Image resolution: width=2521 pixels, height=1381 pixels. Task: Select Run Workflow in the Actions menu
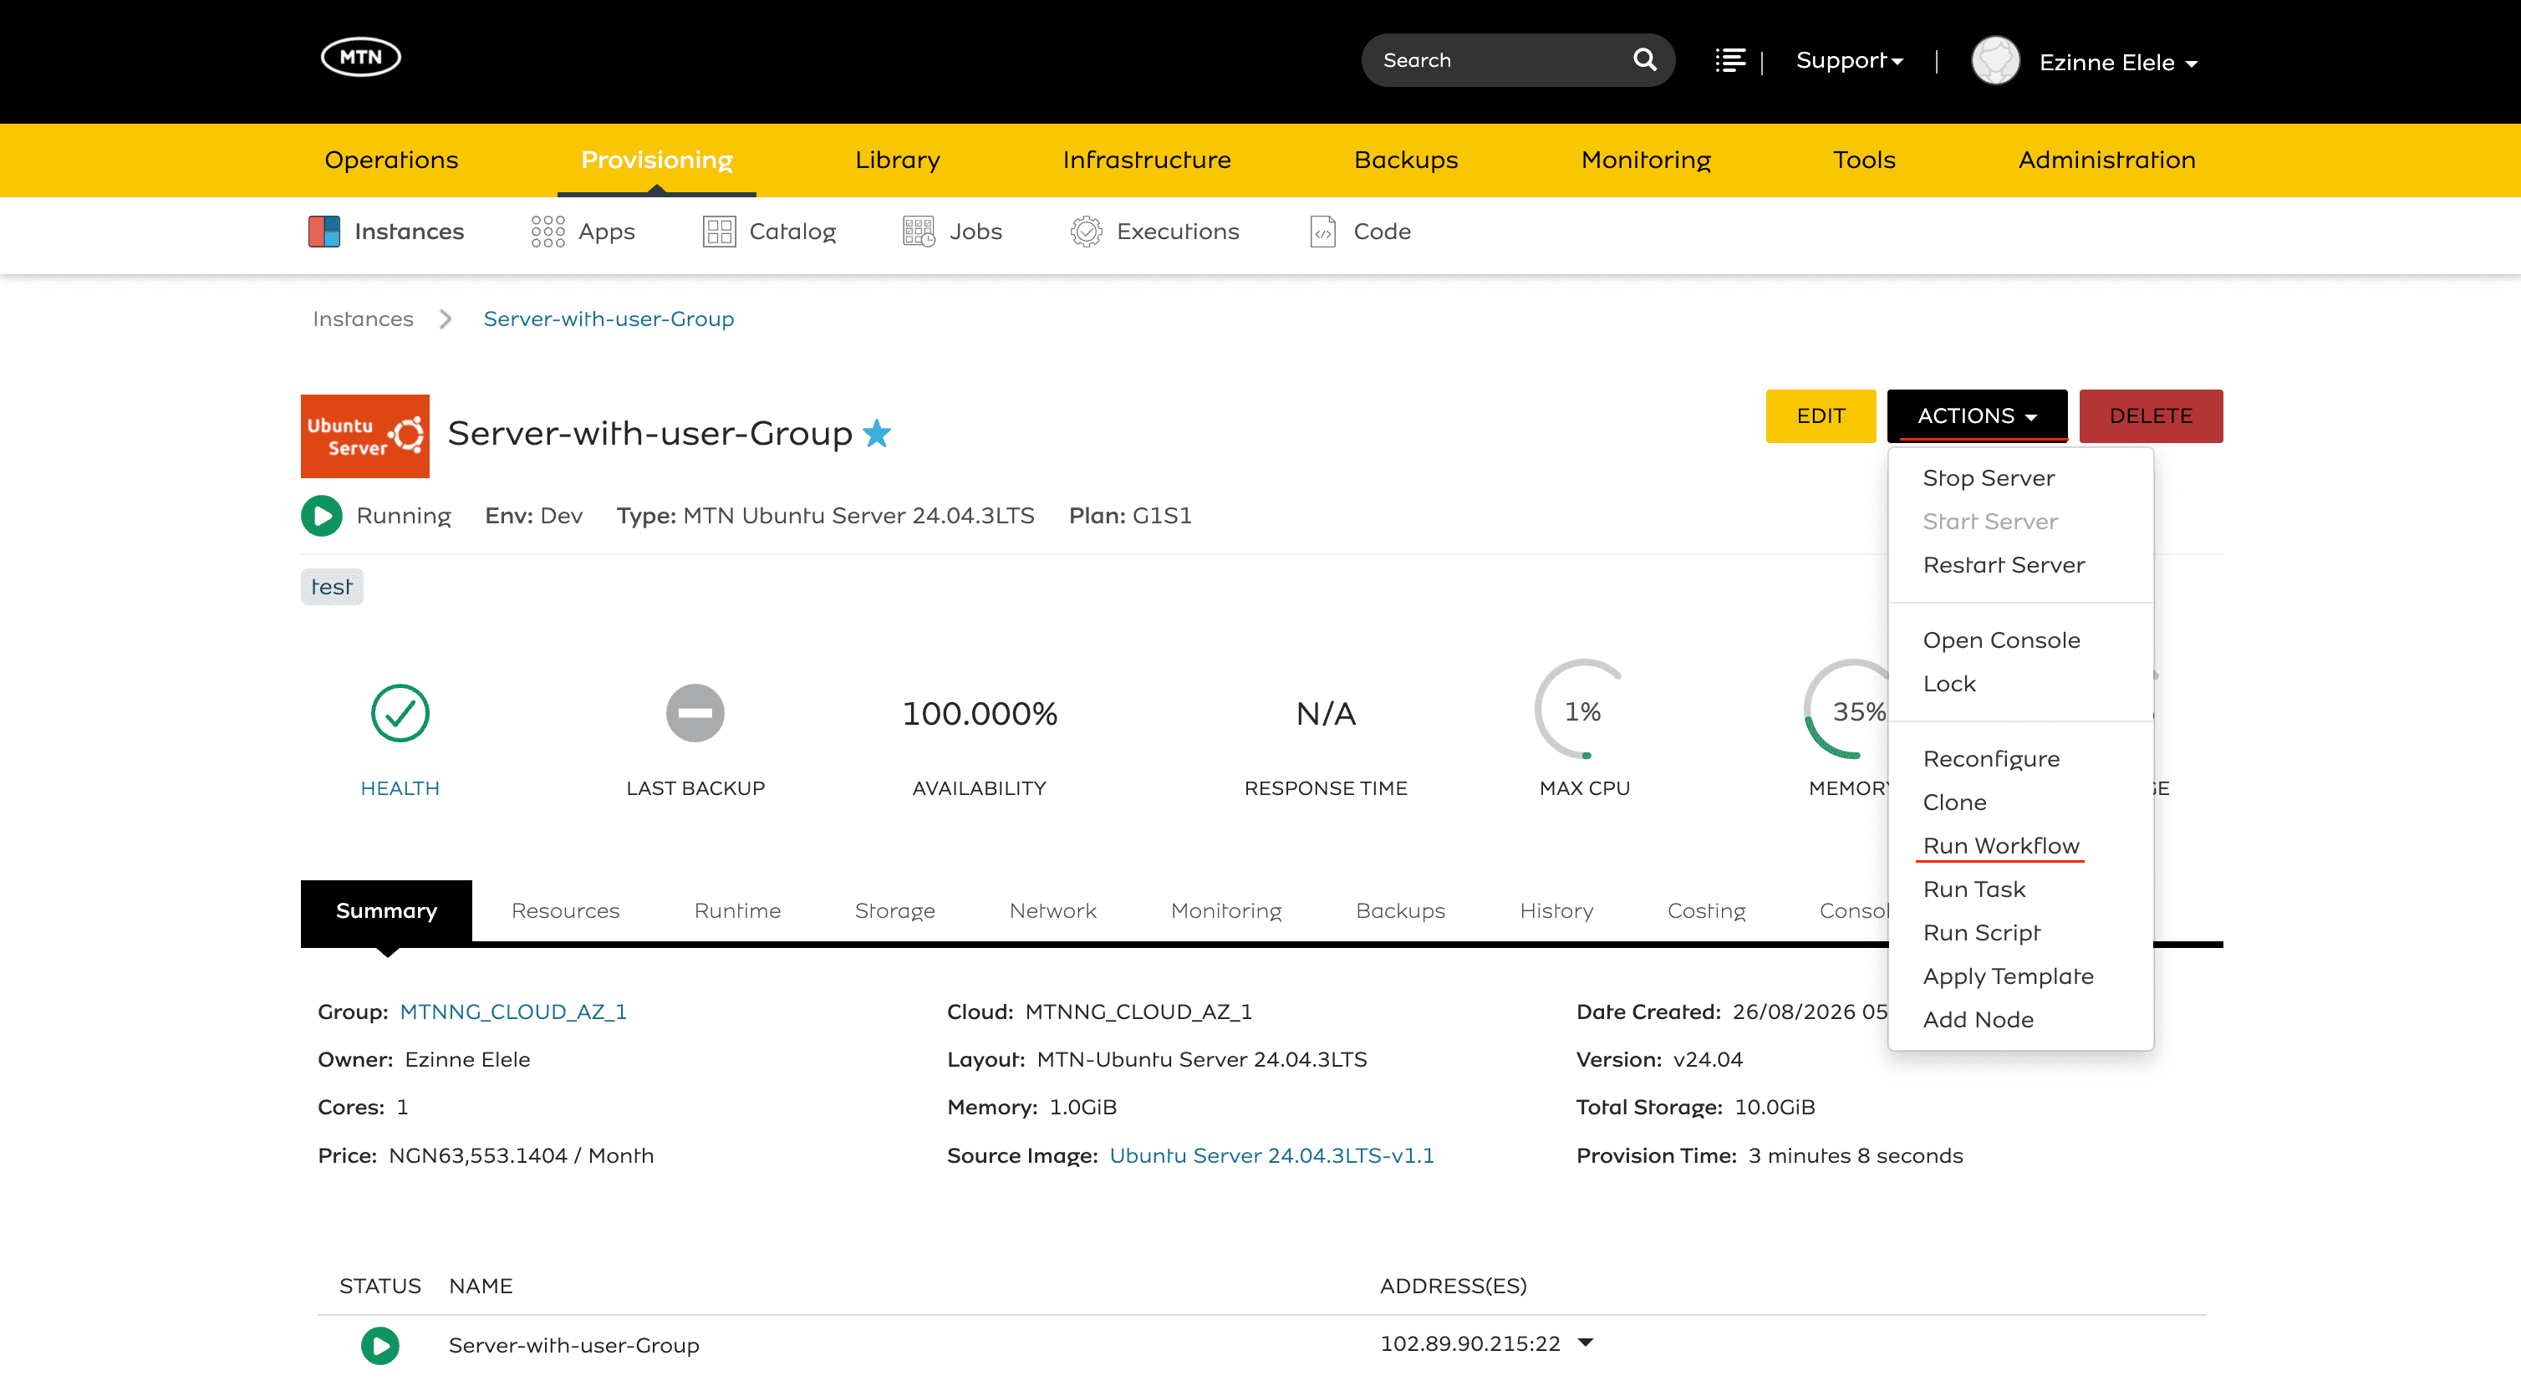[x=2000, y=847]
